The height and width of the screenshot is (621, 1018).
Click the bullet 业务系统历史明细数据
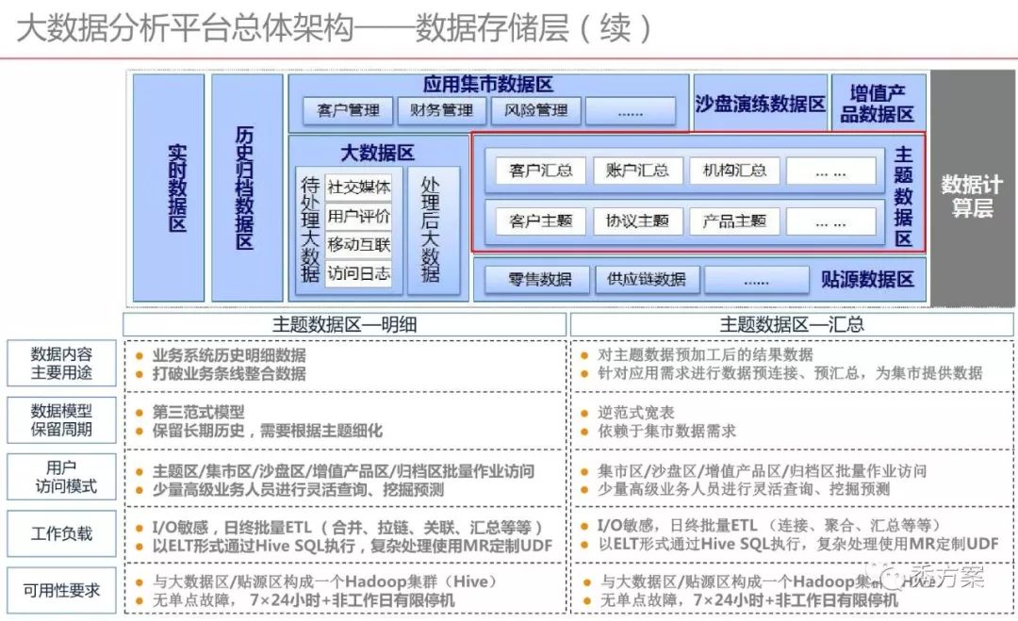coord(229,355)
